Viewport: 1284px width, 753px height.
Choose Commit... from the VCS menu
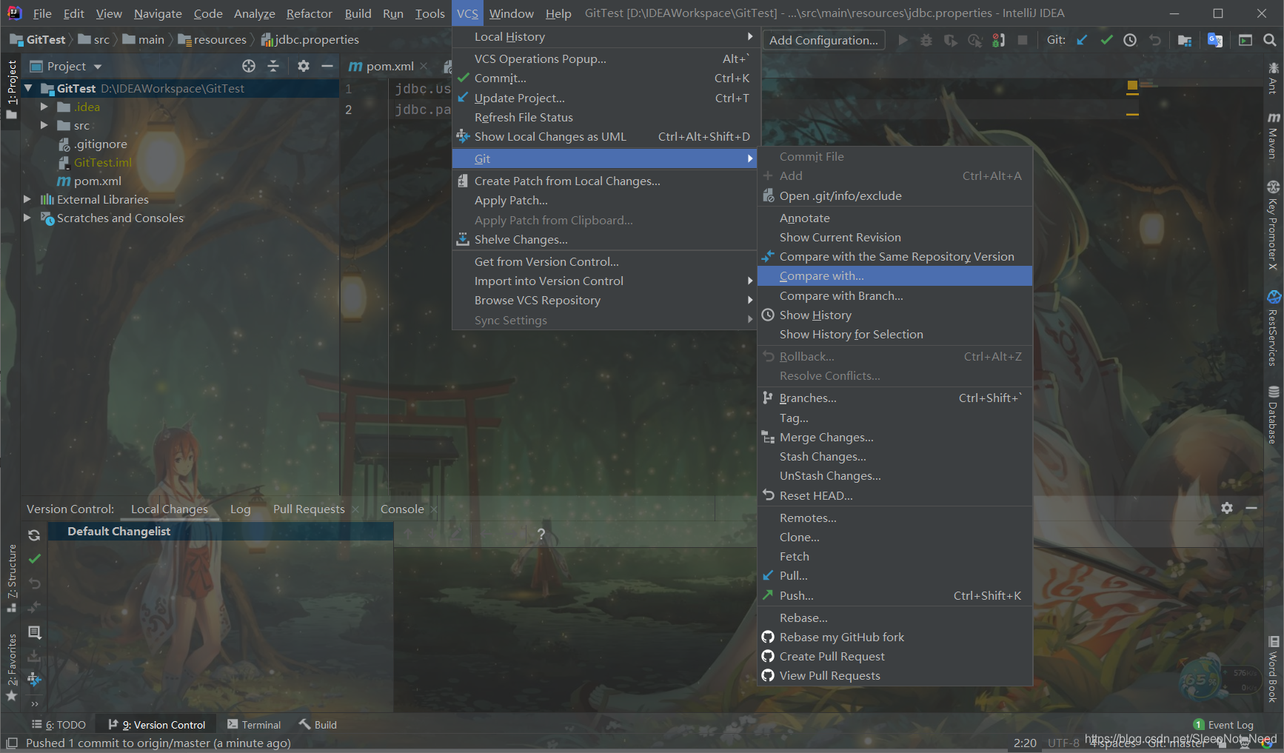click(603, 78)
